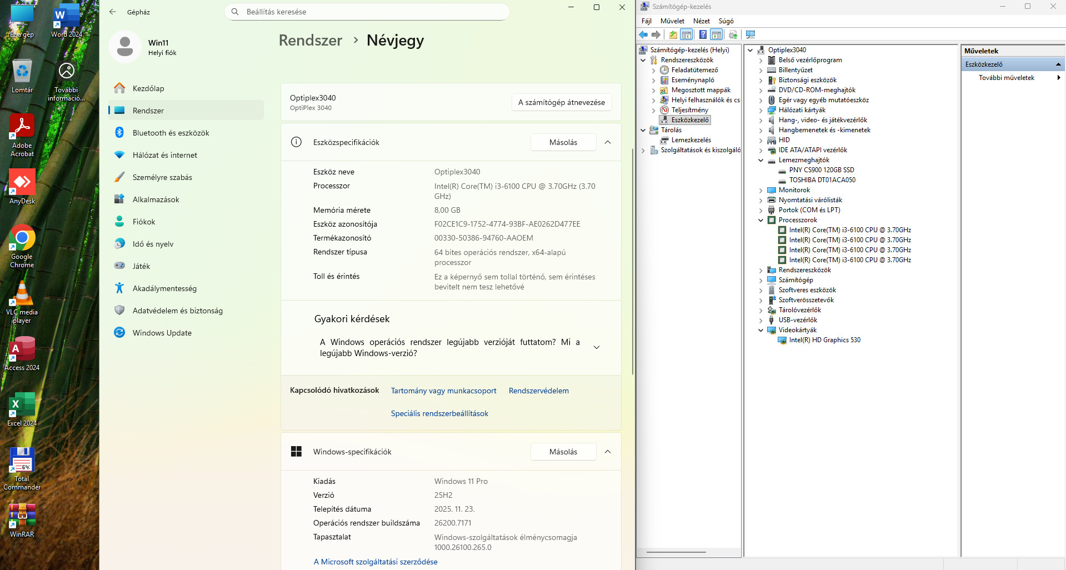This screenshot has width=1066, height=570.
Task: Collapse the Tárolás tree node
Action: point(643,130)
